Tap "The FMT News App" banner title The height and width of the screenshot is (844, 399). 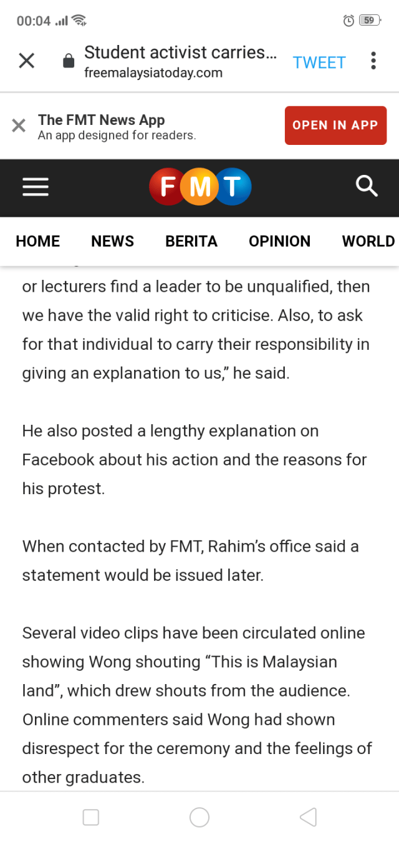[x=102, y=119]
